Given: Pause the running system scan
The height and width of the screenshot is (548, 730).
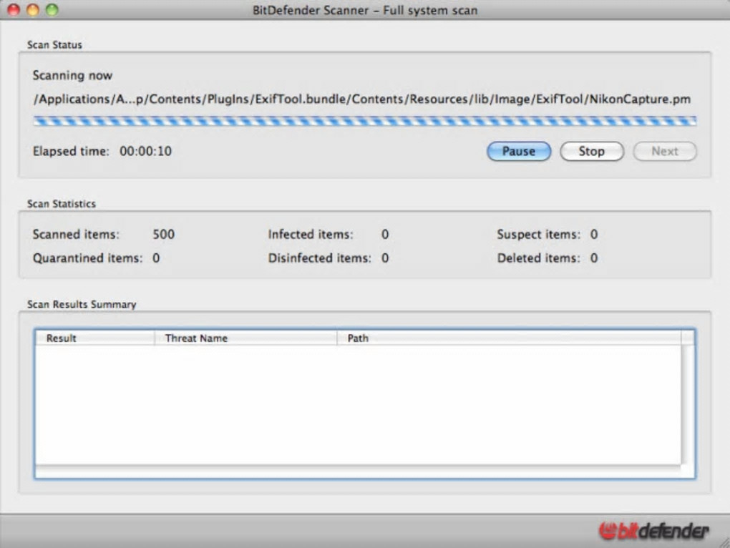Looking at the screenshot, I should click(x=519, y=151).
